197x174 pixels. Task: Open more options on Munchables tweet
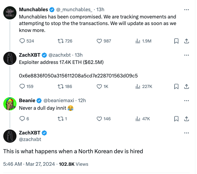click(186, 10)
